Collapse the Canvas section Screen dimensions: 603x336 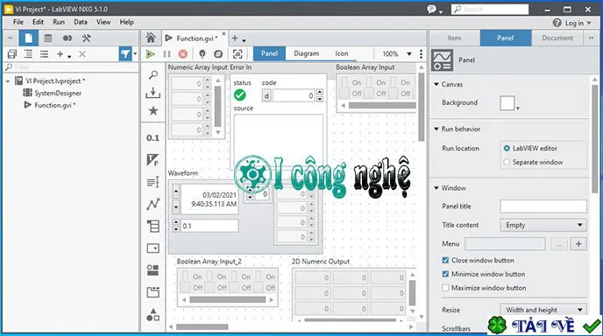click(436, 84)
